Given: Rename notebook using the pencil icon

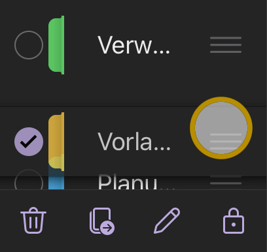Looking at the screenshot, I should click(x=167, y=221).
